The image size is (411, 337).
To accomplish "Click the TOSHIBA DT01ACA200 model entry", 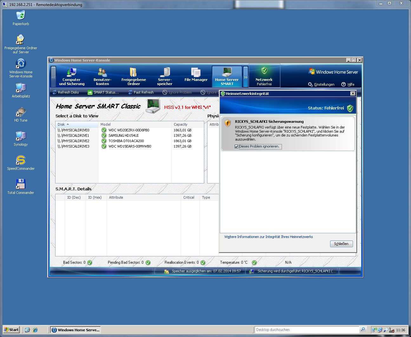I will tap(126, 141).
